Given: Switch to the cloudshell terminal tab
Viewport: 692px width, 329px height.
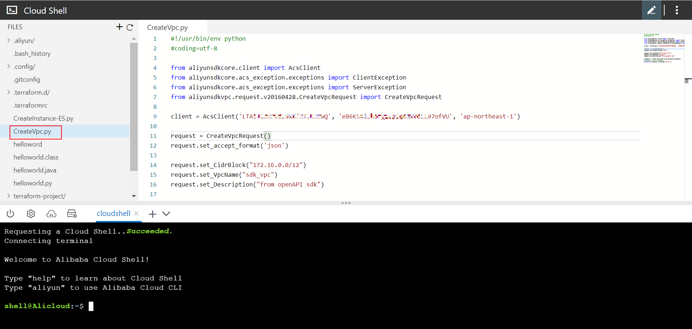Looking at the screenshot, I should (x=114, y=213).
